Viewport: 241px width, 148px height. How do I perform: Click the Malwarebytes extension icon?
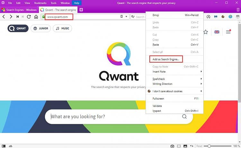click(216, 17)
